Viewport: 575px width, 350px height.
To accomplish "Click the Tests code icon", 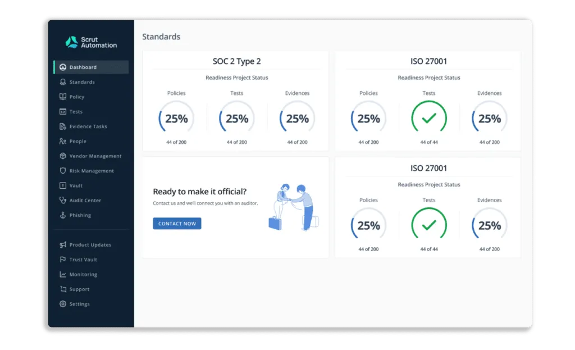I will click(x=63, y=112).
